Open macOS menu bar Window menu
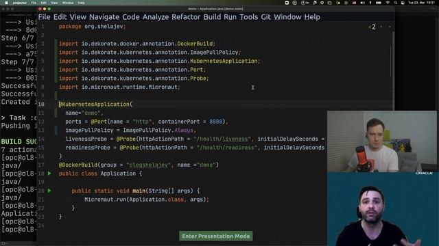This screenshot has width=439, height=246. tap(68, 3)
